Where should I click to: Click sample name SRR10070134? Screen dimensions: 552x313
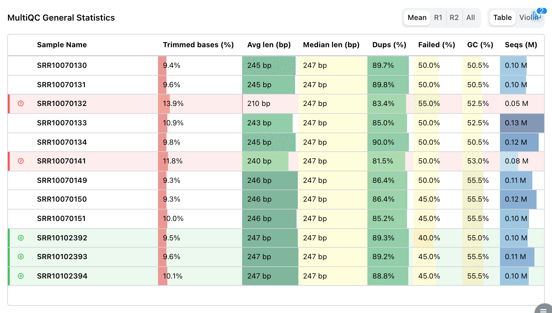(x=62, y=142)
